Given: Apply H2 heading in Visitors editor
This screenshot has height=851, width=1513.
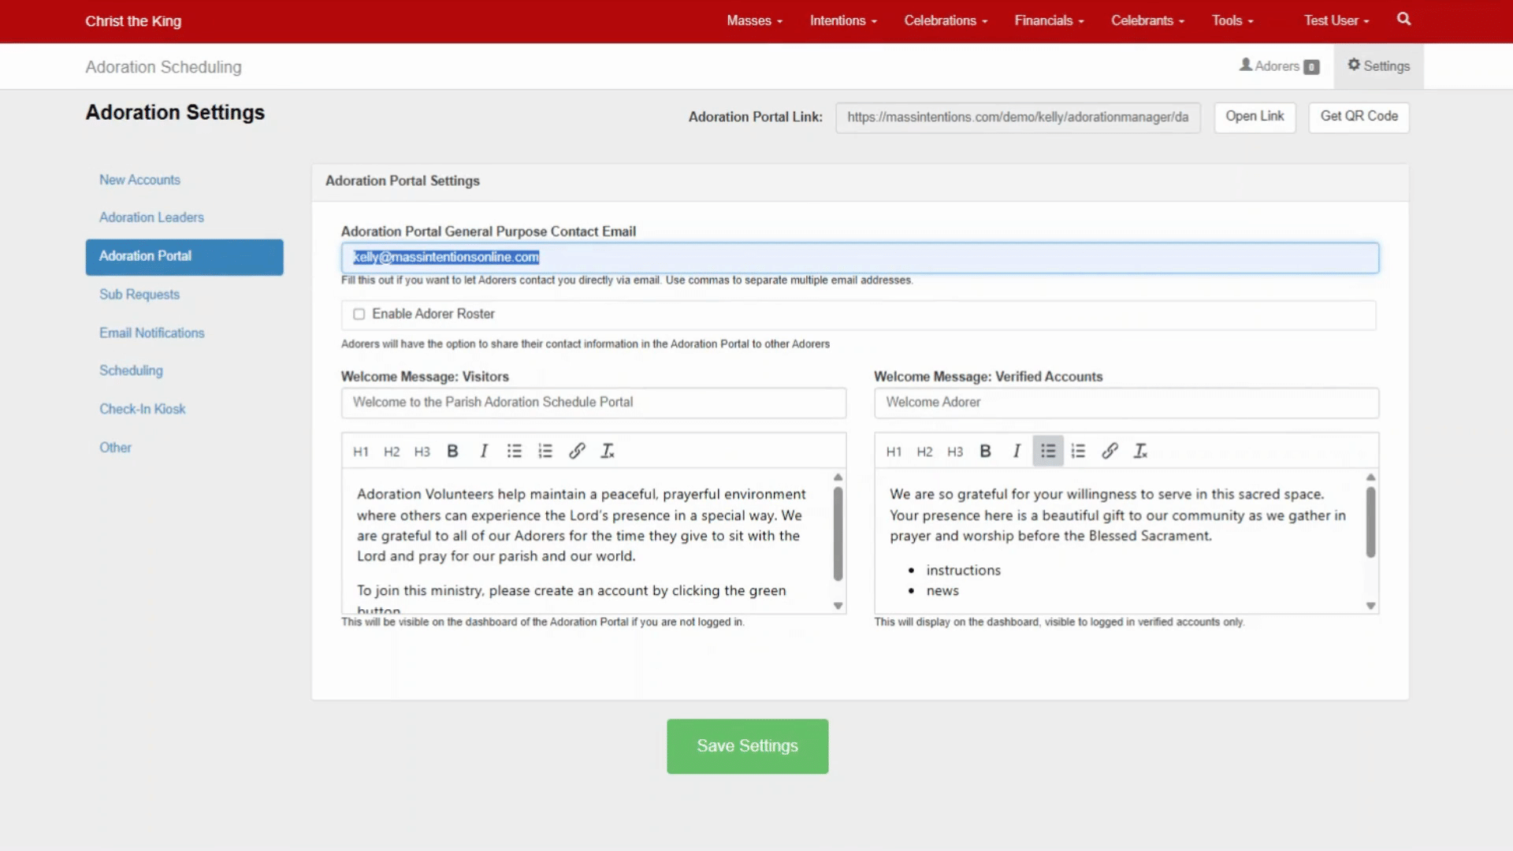Looking at the screenshot, I should click(x=392, y=452).
